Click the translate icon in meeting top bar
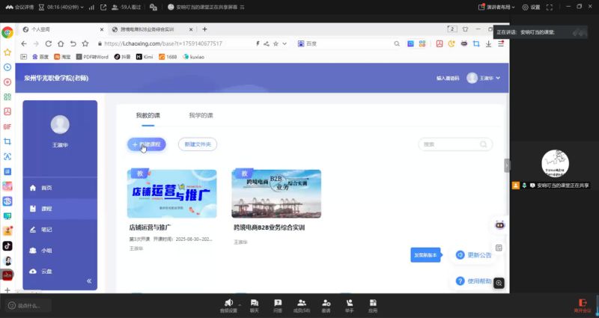Screen dimensions: 599x318 coord(153,7)
